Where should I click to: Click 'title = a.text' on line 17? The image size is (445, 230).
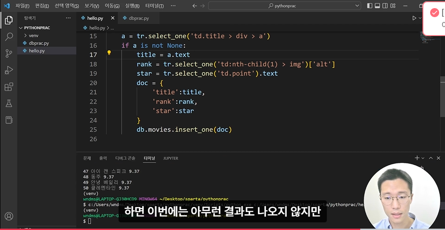[163, 54]
